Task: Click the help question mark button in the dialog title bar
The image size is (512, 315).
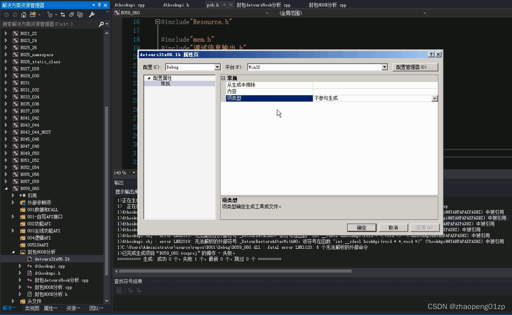Action: coord(431,54)
